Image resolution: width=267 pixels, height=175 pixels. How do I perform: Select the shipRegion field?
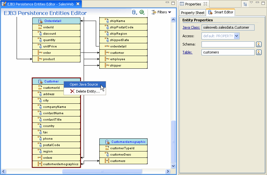[x=124, y=34]
